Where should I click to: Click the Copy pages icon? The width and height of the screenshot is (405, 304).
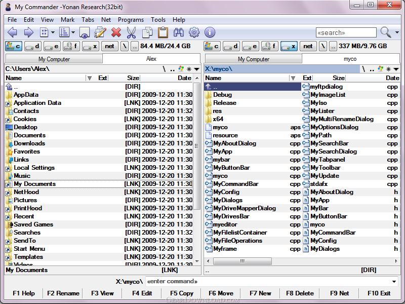[147, 32]
